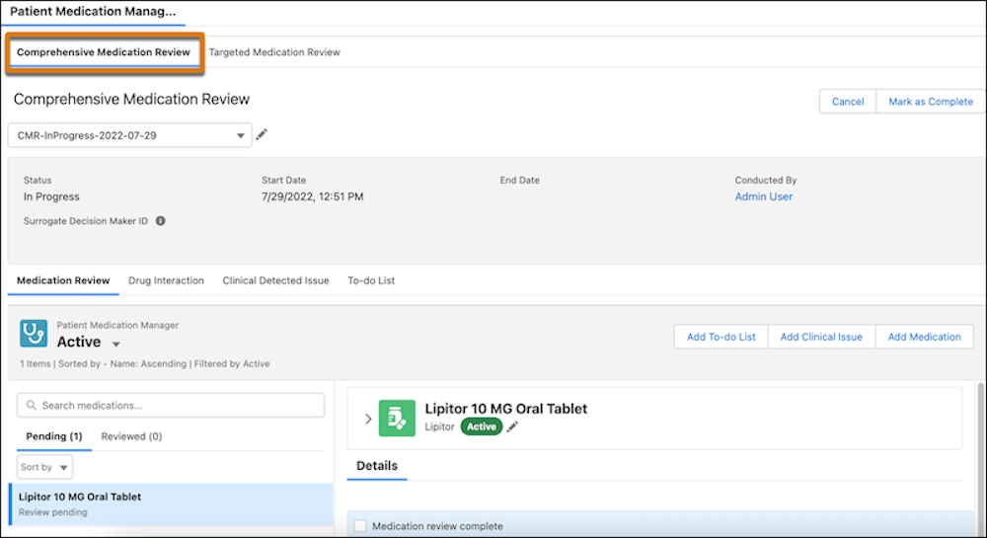Switch to the Targeted Medication Review tab
The image size is (987, 538).
pos(274,52)
